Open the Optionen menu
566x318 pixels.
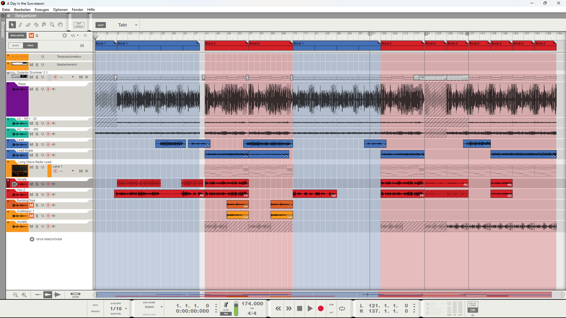tap(61, 10)
